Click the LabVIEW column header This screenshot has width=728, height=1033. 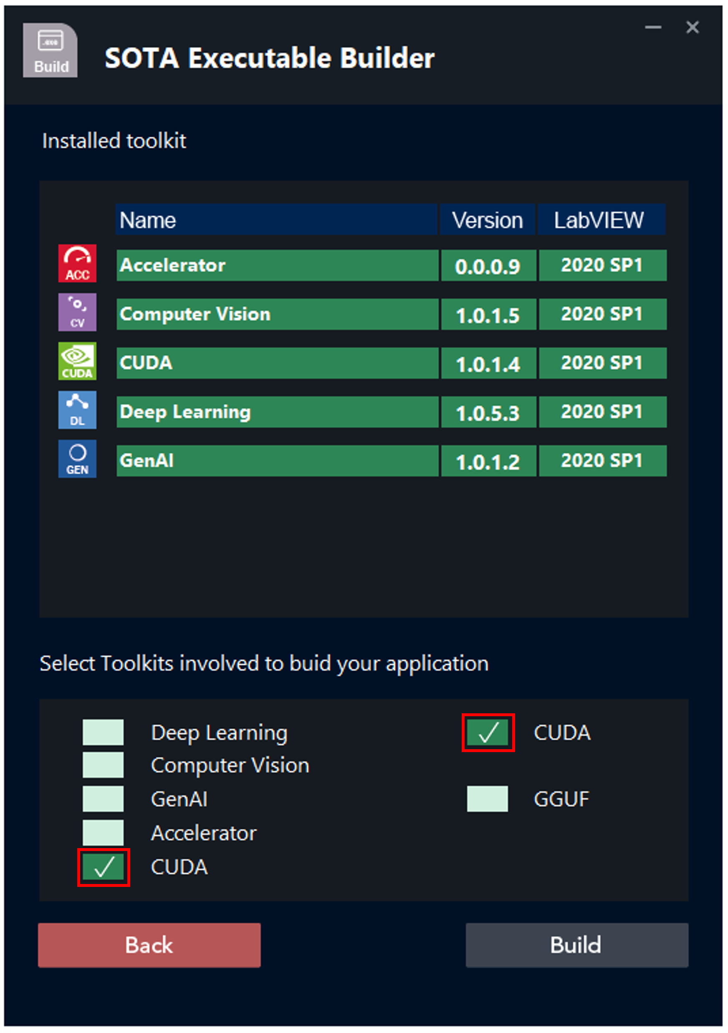pos(601,220)
